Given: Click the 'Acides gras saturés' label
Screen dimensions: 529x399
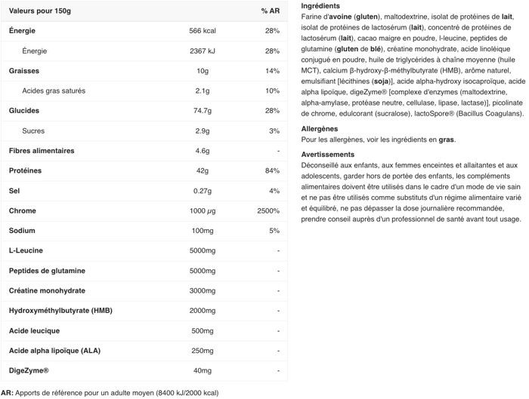Looking at the screenshot, I should [54, 91].
